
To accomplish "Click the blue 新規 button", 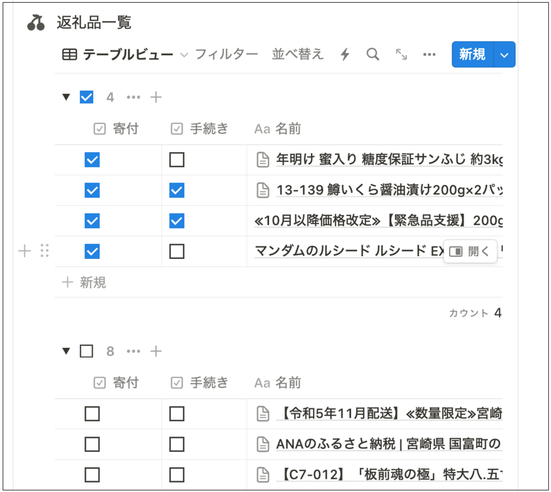I will pyautogui.click(x=472, y=54).
